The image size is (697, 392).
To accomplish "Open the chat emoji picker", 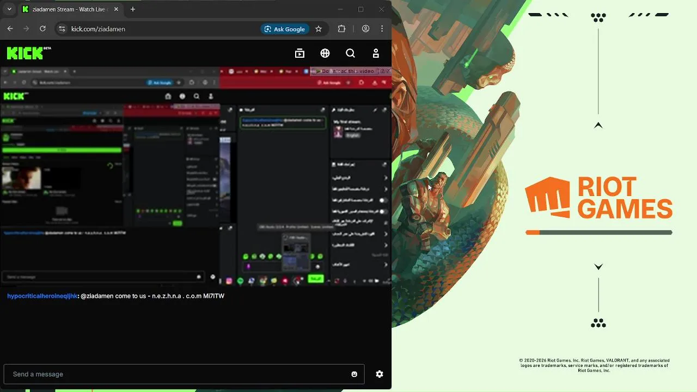I will click(x=354, y=374).
